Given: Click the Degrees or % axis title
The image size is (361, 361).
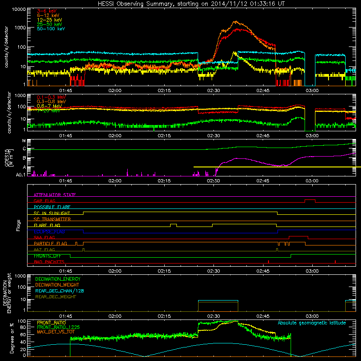Looking at the screenshot, I should click(12, 338).
